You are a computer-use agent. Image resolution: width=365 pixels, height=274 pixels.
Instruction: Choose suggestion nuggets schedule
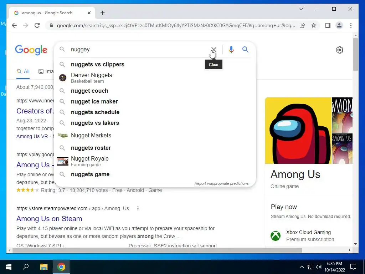point(155,112)
